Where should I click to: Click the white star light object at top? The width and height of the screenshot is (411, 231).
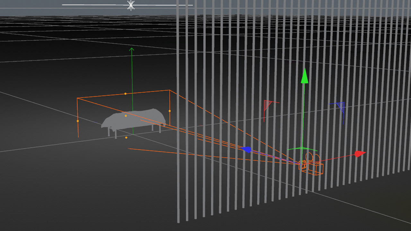click(x=131, y=5)
